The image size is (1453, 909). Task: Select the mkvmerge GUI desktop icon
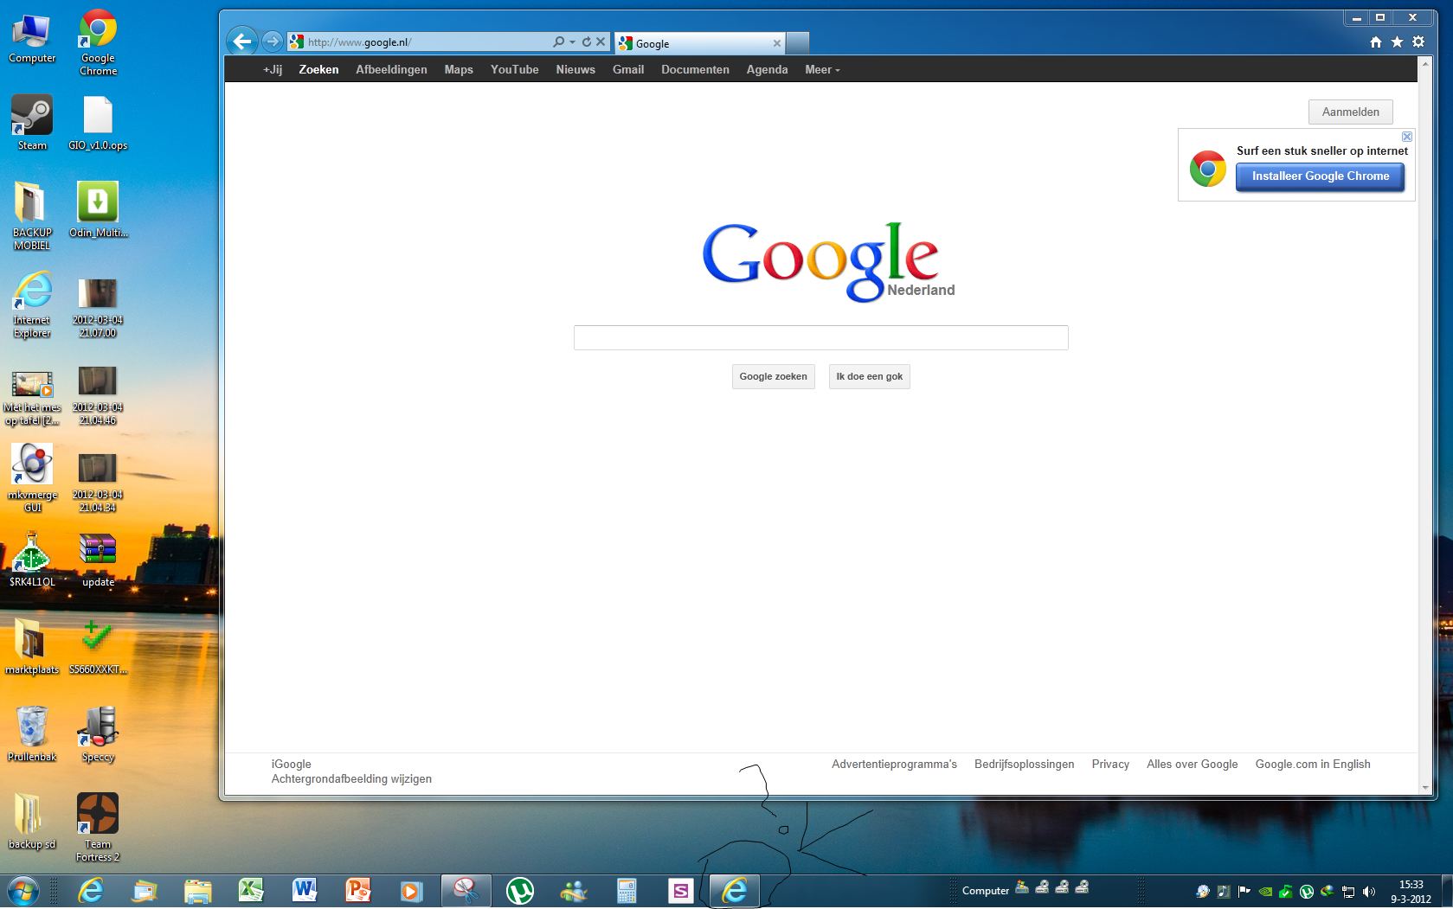pos(32,477)
